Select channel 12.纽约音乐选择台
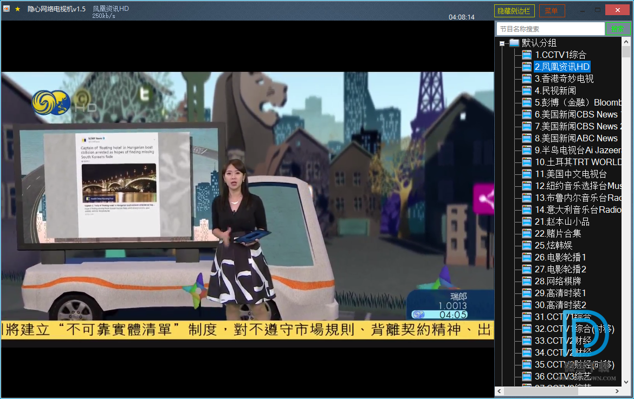Image resolution: width=634 pixels, height=399 pixels. (x=578, y=186)
